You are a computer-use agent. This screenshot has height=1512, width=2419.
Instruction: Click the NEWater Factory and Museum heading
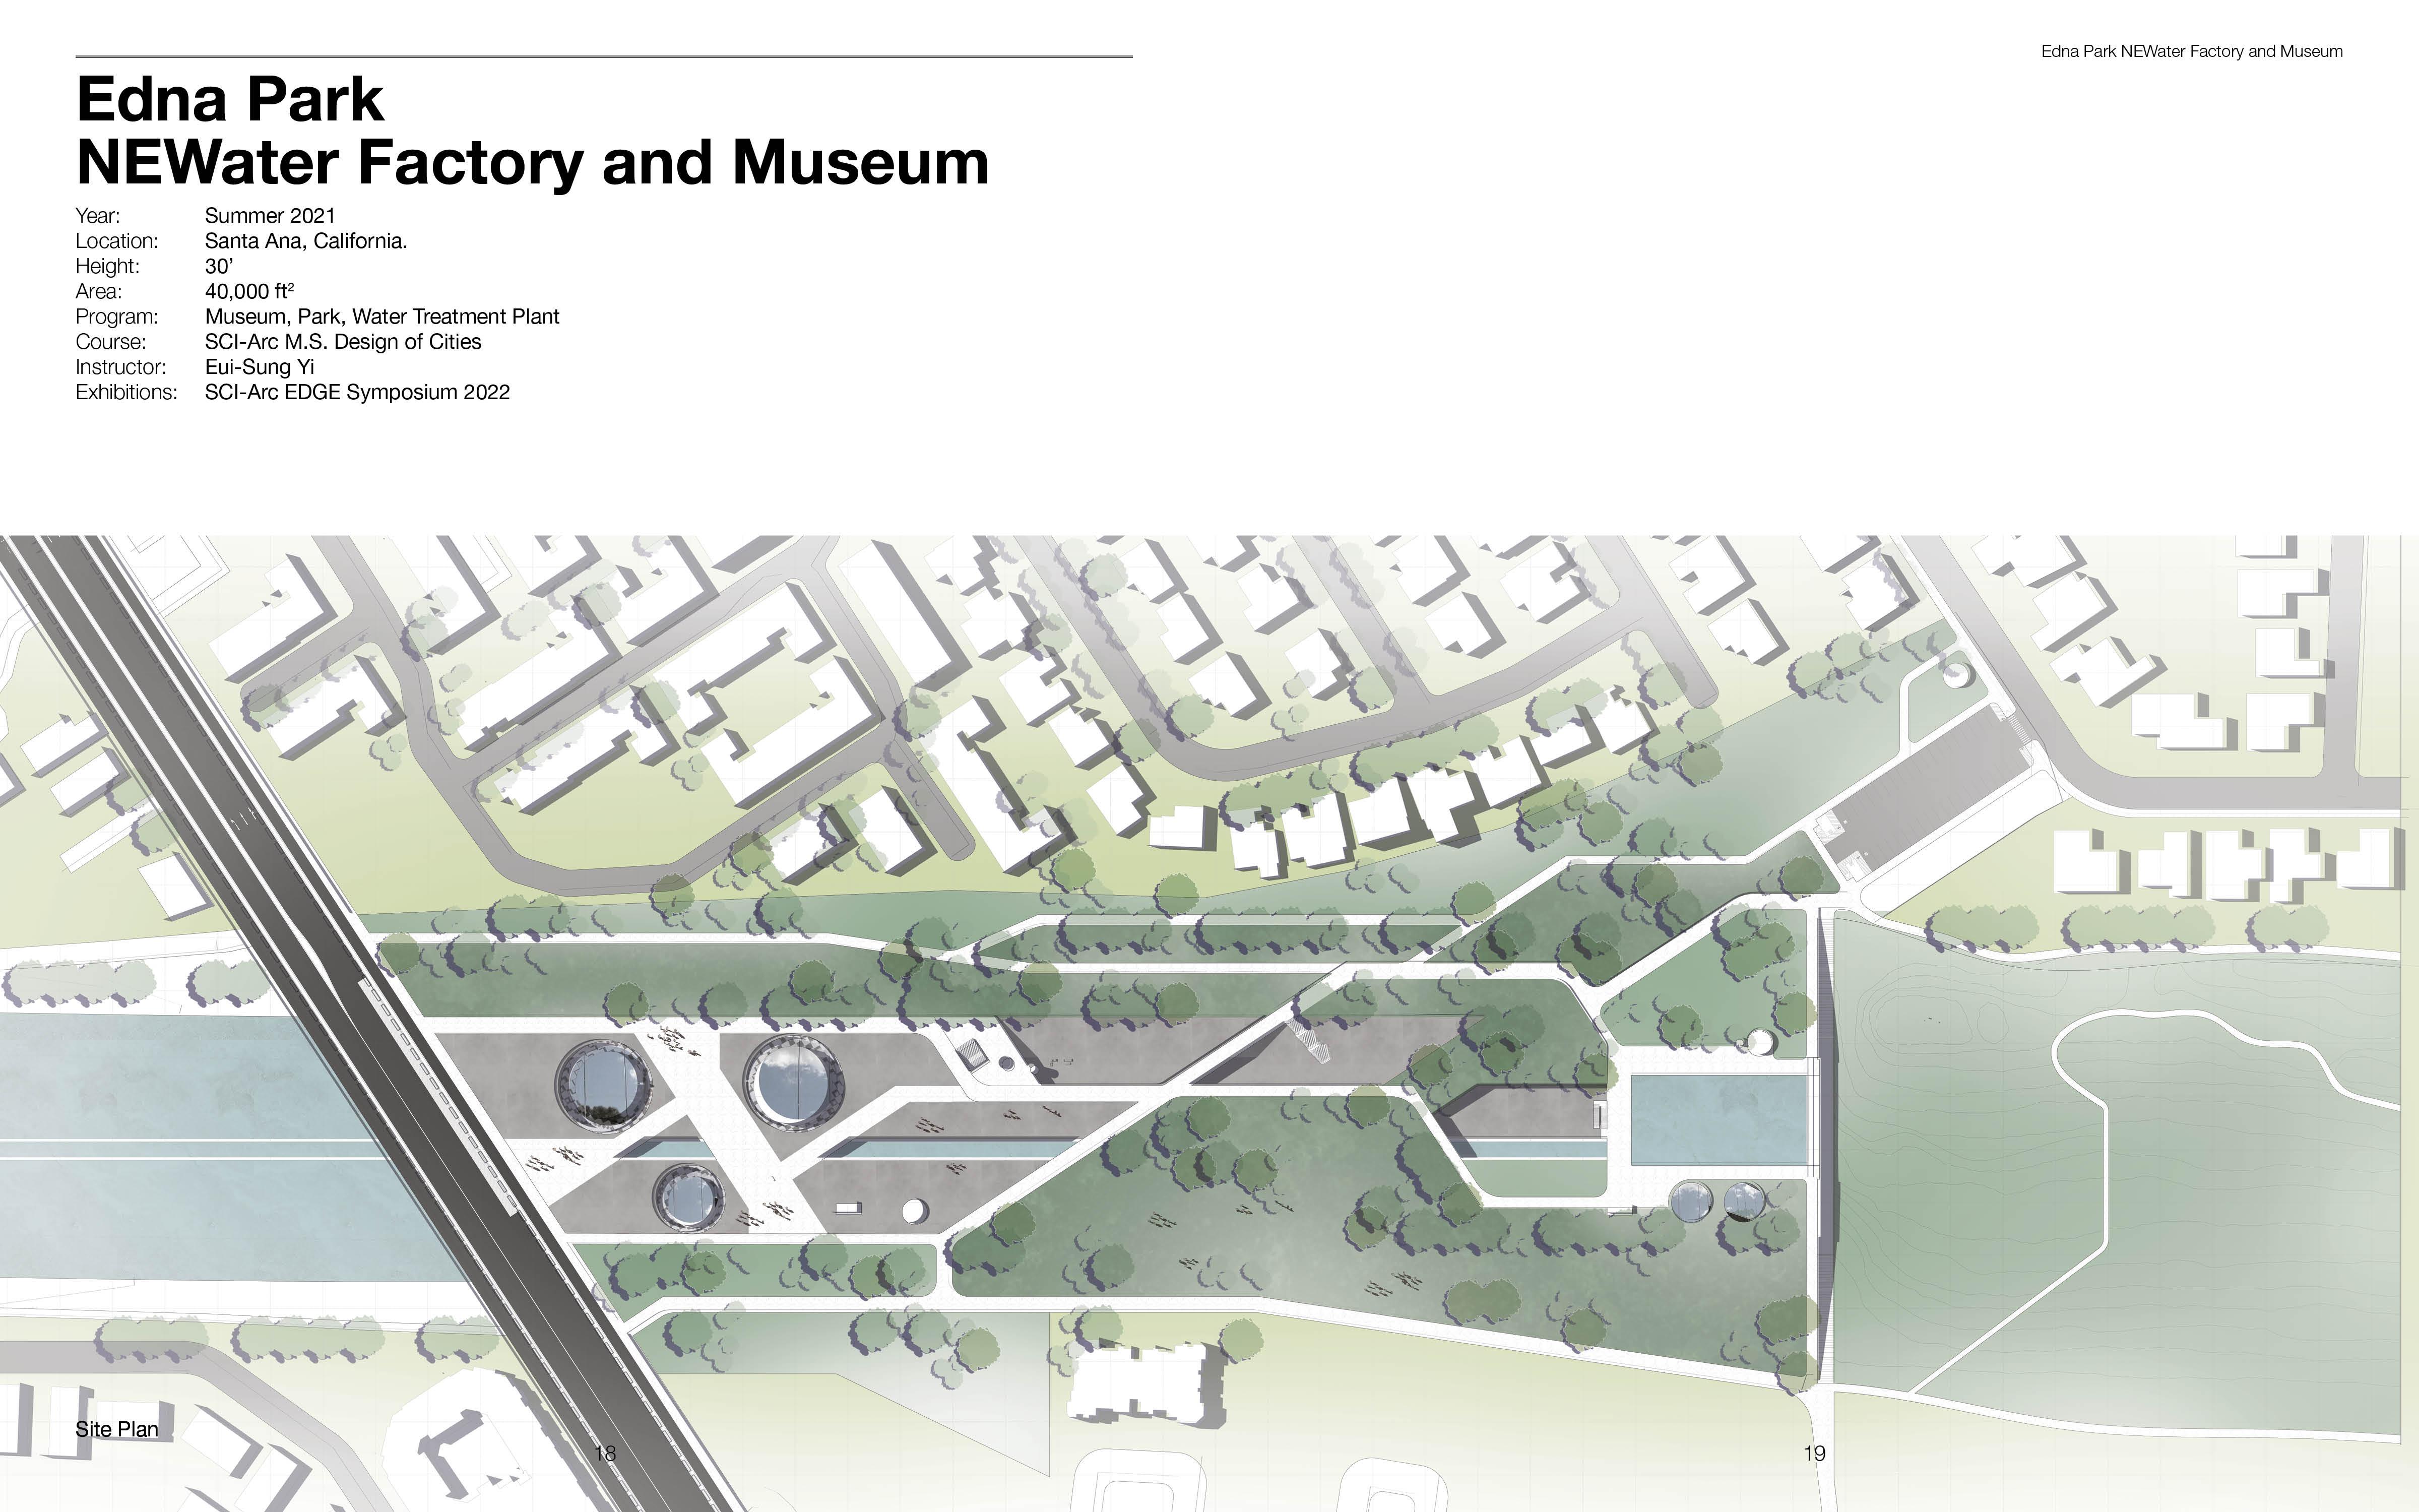[x=532, y=162]
